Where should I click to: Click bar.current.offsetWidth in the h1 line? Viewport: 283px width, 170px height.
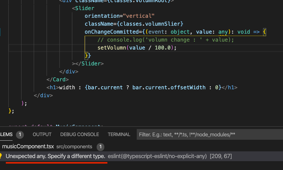169,87
